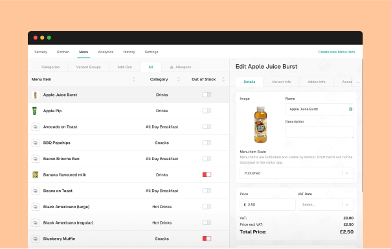This screenshot has width=391, height=249.
Task: Toggle Out of Stock for Avocado on Toast
Action: 207,126
